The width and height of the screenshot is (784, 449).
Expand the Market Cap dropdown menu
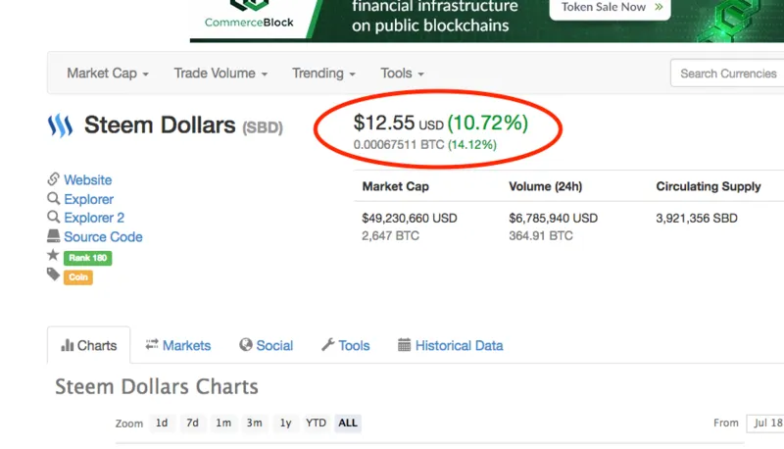108,74
